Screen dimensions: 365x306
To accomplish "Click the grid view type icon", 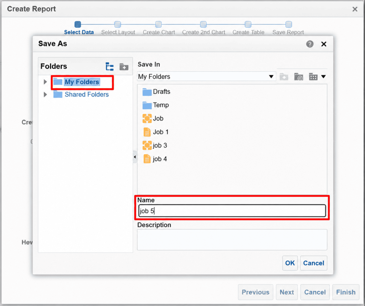I will [313, 77].
